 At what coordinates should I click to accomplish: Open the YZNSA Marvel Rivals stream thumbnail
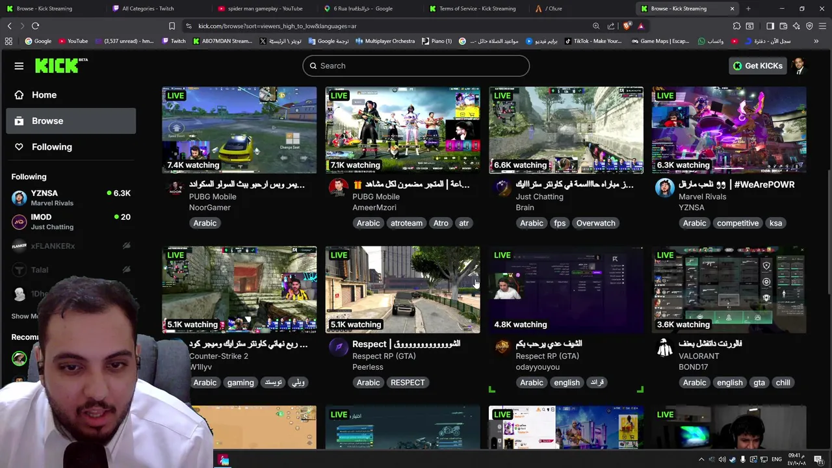tap(729, 130)
